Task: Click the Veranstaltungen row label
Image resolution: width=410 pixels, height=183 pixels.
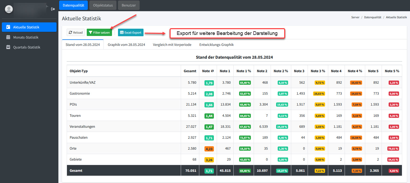Action: (x=82, y=126)
